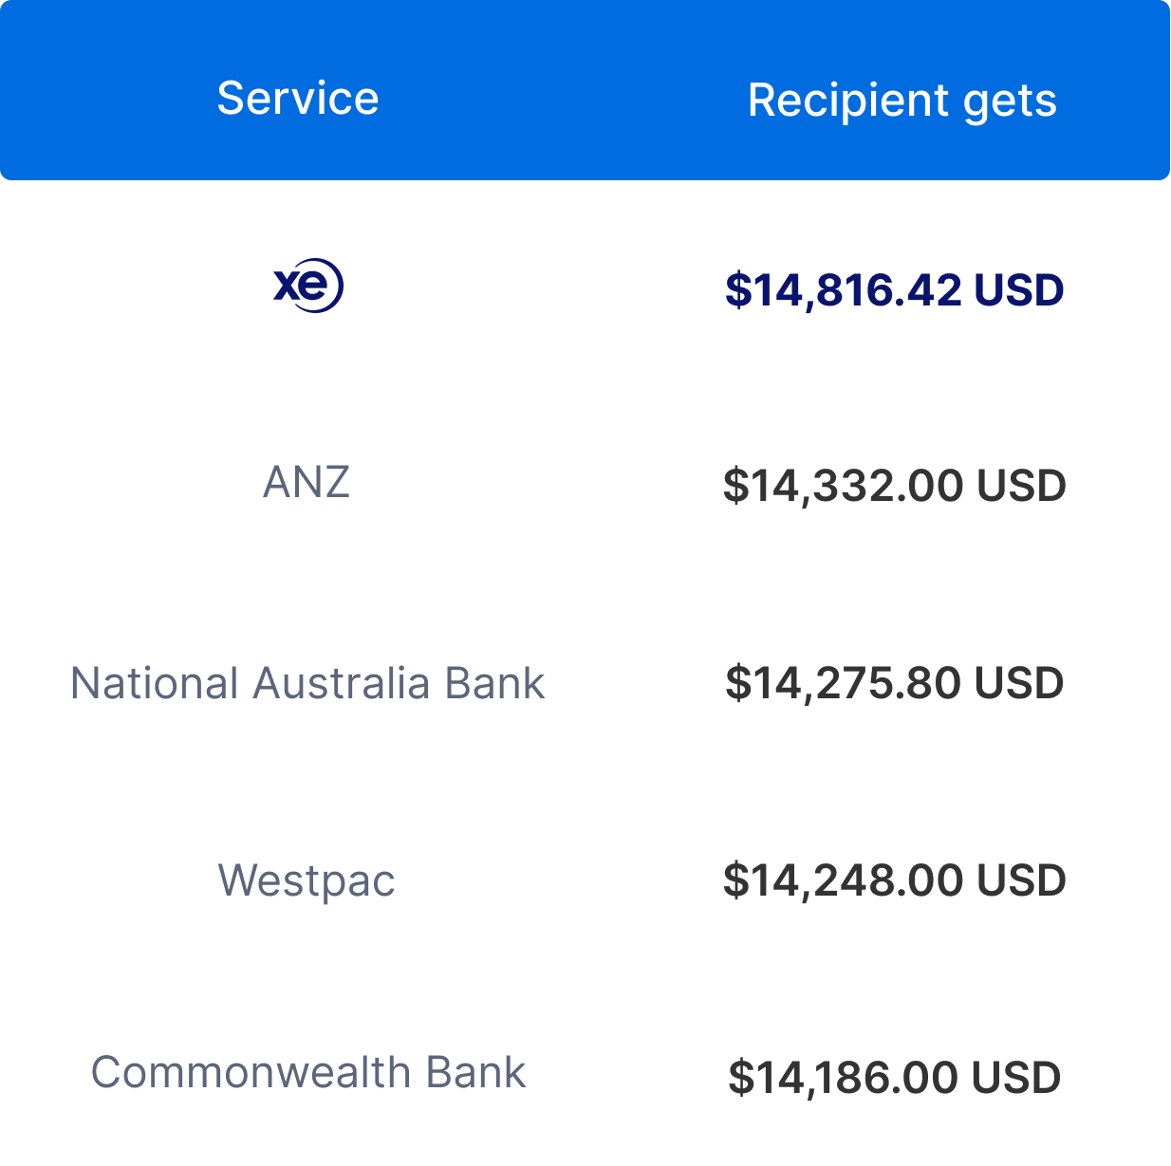Click USD beside the $14,248.00 figure

tap(1022, 880)
